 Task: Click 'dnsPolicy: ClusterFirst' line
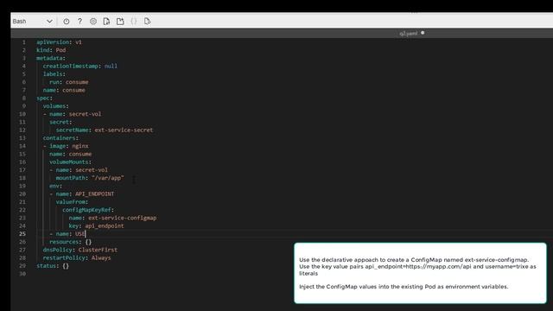(x=80, y=250)
